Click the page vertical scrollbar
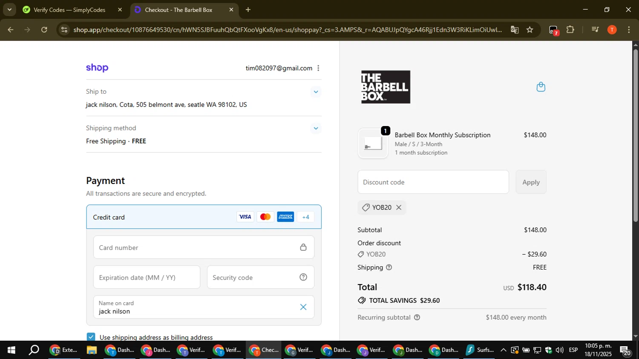 point(636,135)
